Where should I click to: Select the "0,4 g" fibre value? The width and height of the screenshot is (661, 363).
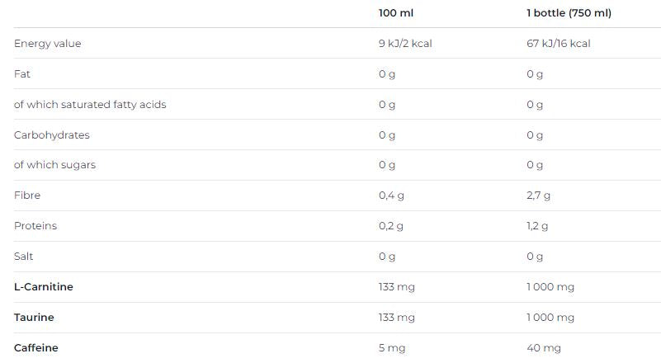391,196
